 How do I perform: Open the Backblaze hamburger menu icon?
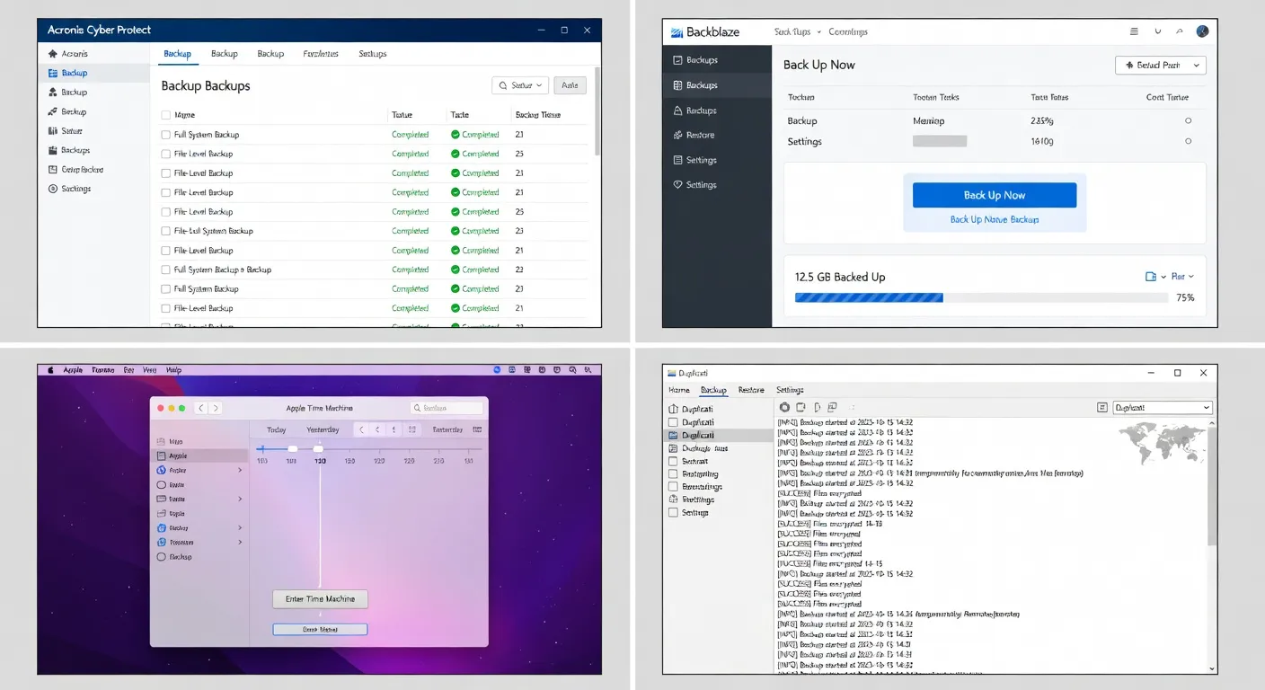coord(1134,30)
